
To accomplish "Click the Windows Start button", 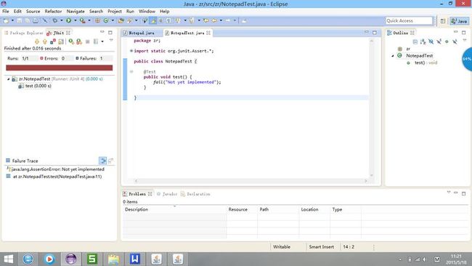I will coord(9,259).
